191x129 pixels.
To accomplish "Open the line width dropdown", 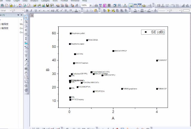I will [x=180, y=10].
